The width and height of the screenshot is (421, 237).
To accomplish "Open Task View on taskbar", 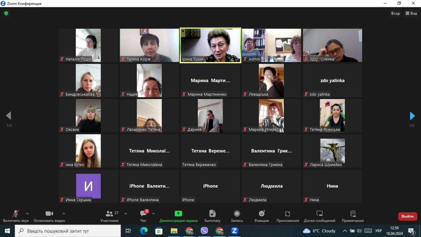I will 128,231.
